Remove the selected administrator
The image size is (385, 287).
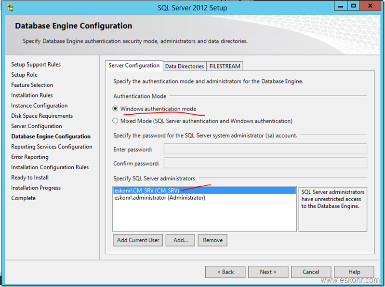(x=212, y=240)
